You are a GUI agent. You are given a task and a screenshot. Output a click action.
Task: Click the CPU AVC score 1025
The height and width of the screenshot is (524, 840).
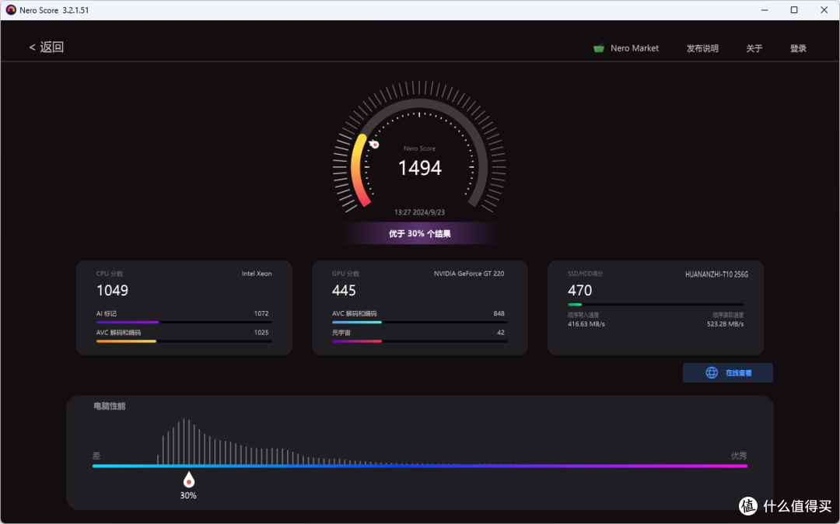point(261,333)
